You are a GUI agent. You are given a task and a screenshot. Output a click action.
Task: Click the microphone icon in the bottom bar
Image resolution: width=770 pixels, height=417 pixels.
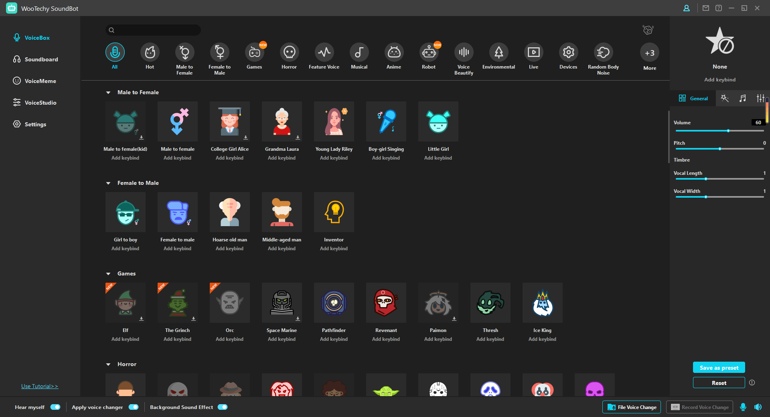(743, 407)
